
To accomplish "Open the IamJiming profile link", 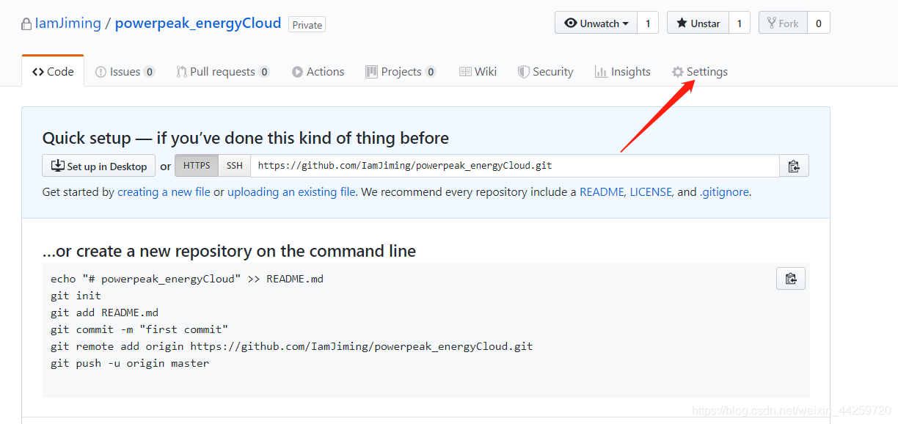I will click(x=67, y=23).
